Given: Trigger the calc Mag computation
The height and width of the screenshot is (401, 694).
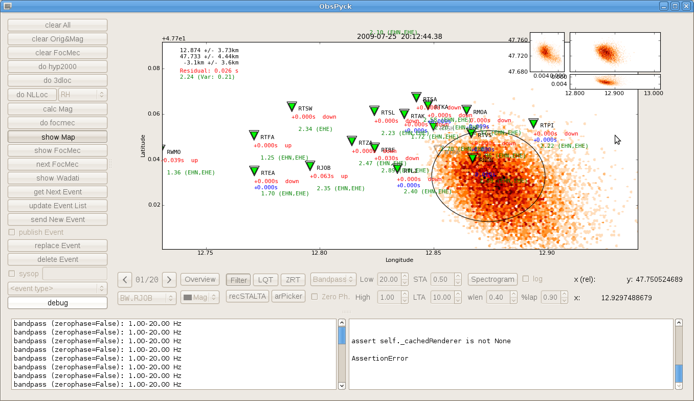Looking at the screenshot, I should coord(57,108).
